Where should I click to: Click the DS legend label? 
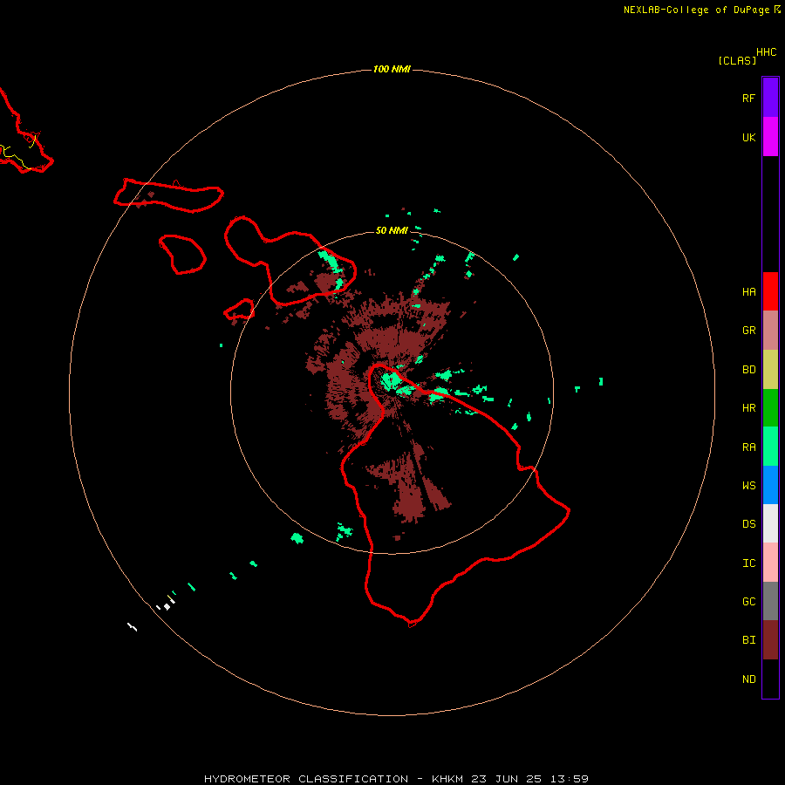pyautogui.click(x=748, y=524)
